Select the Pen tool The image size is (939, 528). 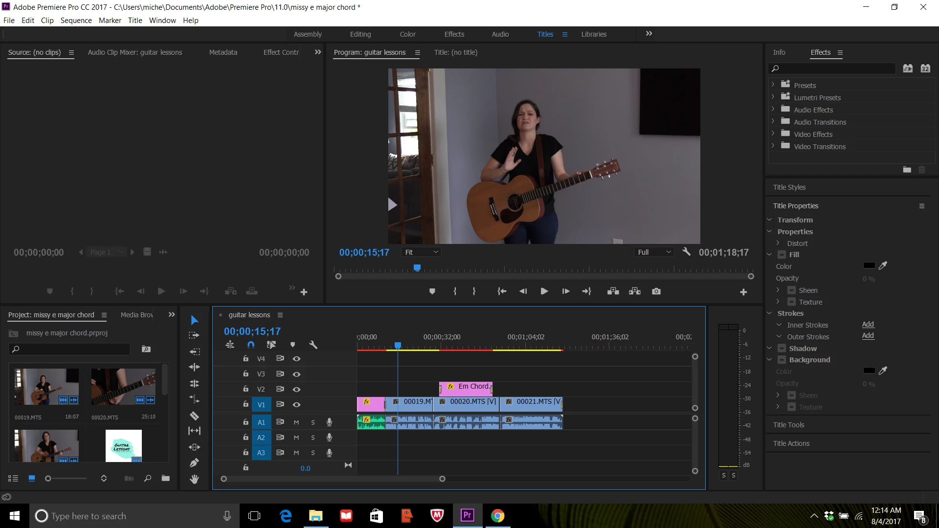(194, 462)
